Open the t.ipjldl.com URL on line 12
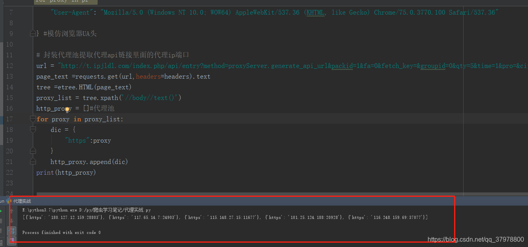528x247 pixels. [x=293, y=66]
